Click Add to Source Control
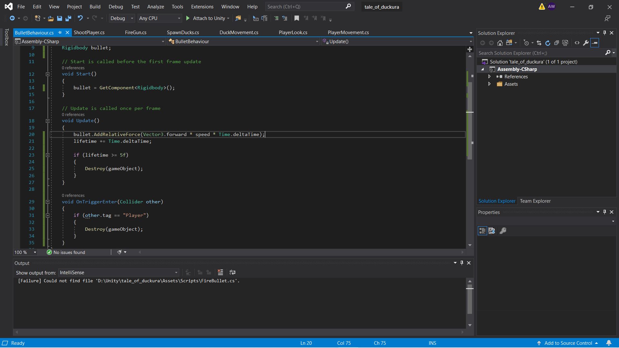619x348 pixels. (x=568, y=343)
